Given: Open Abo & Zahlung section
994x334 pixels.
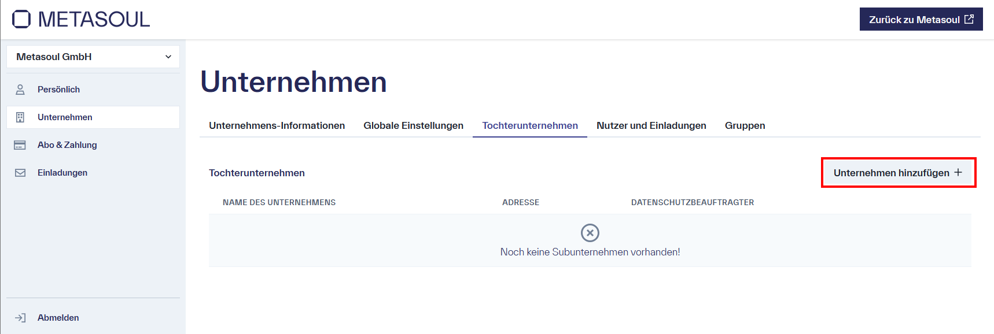Looking at the screenshot, I should pos(93,145).
